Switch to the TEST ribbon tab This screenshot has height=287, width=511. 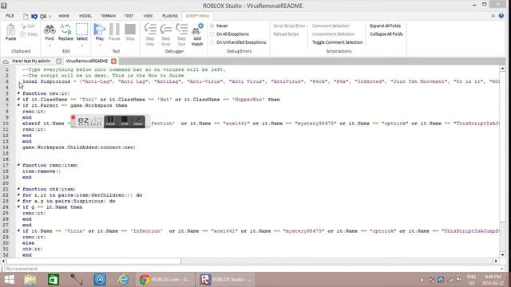click(x=129, y=16)
